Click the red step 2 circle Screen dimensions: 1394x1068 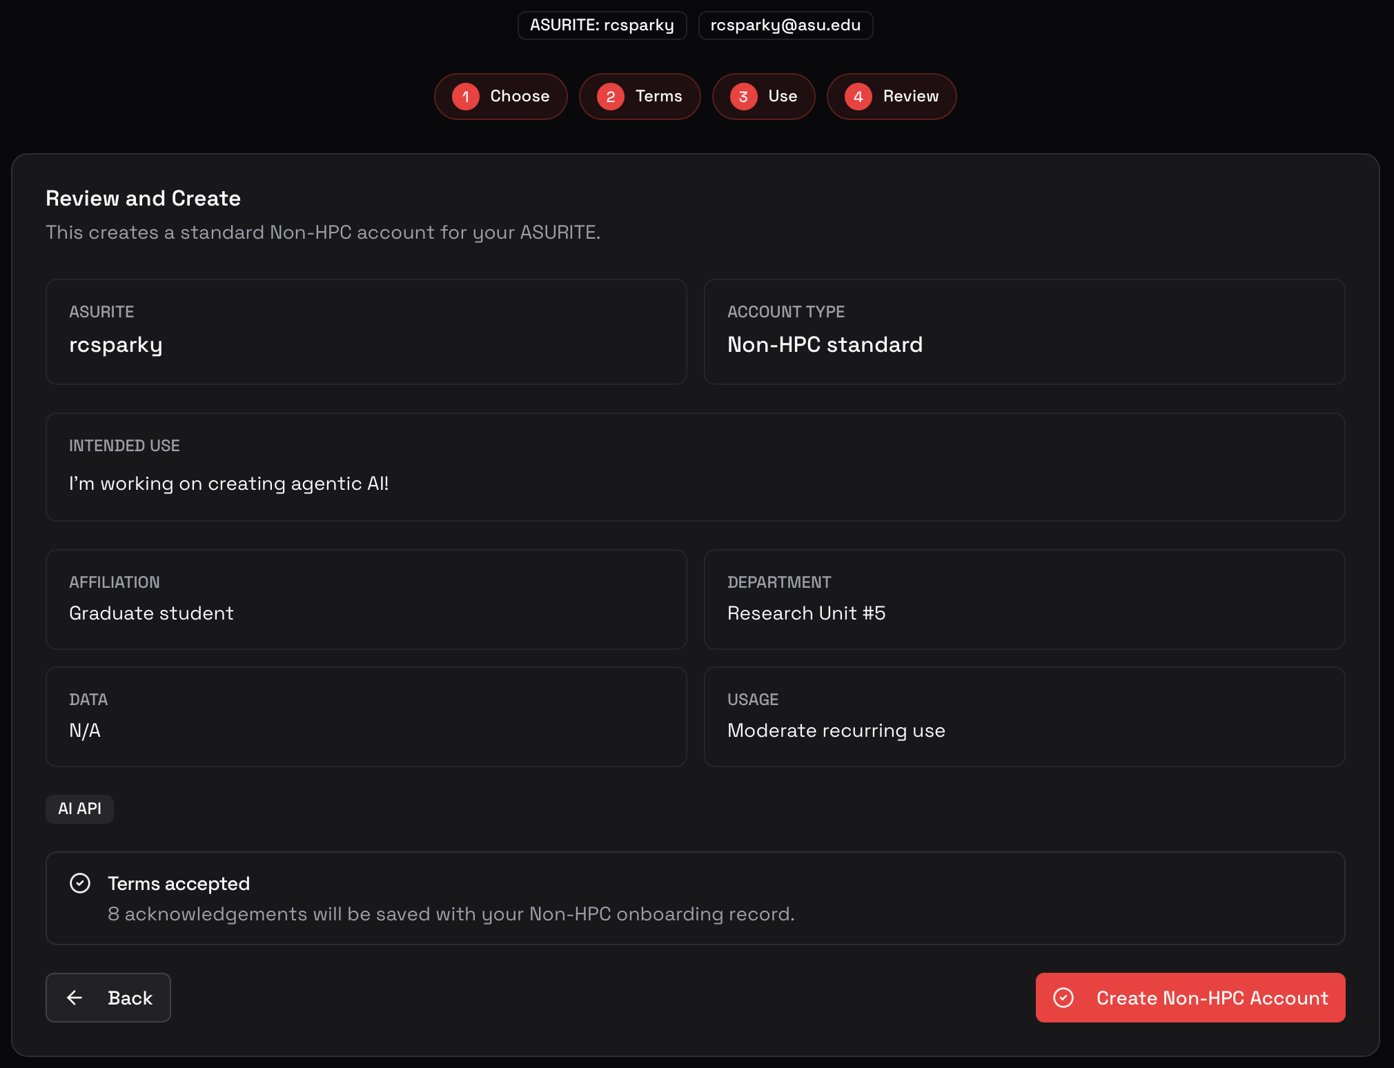point(611,97)
